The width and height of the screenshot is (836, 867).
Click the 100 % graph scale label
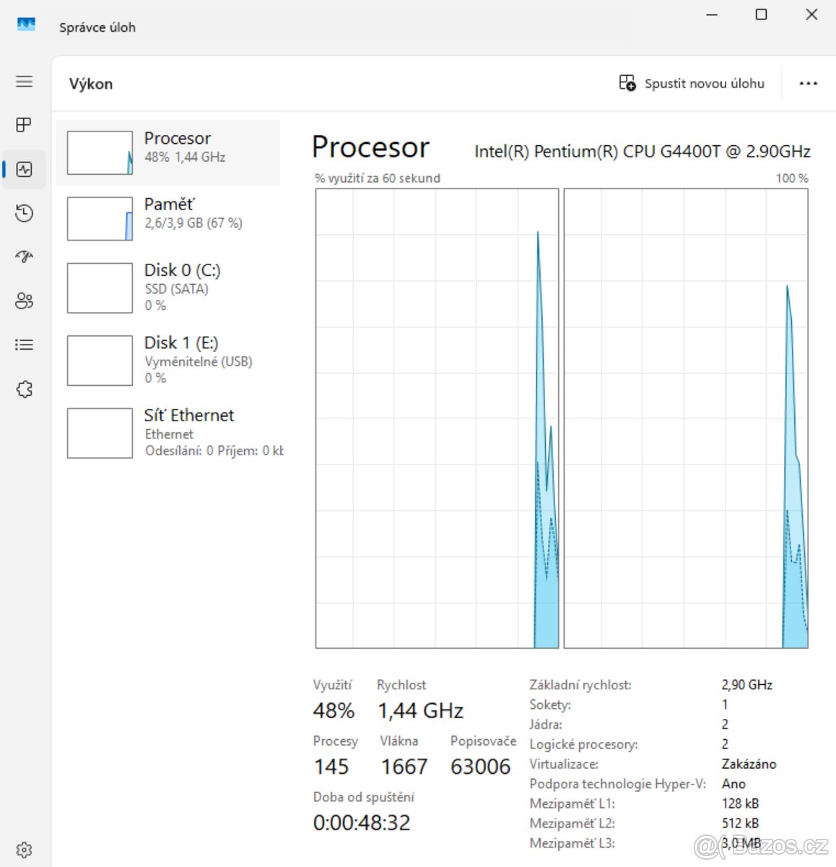[x=792, y=178]
